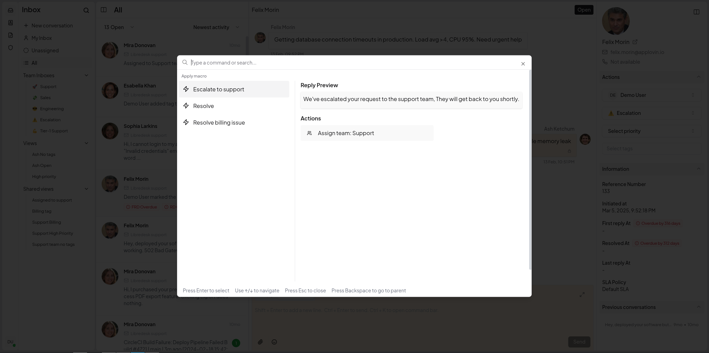Open the Select priority dropdown
The height and width of the screenshot is (353, 709).
(x=651, y=131)
